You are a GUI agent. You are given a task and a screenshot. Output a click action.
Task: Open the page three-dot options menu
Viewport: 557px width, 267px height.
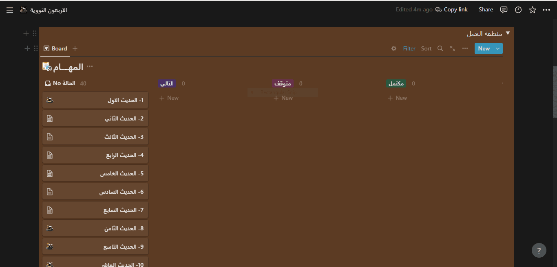(546, 10)
